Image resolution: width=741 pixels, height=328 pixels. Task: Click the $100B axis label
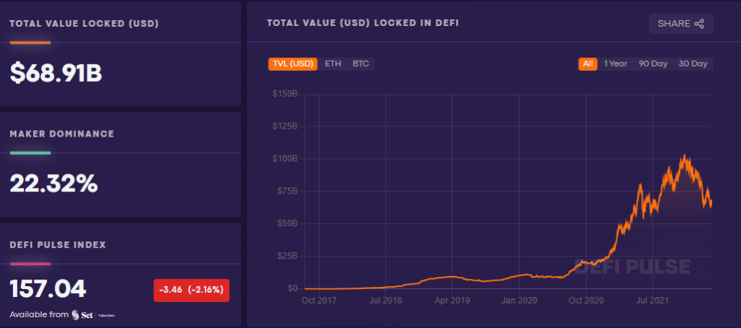pyautogui.click(x=285, y=158)
